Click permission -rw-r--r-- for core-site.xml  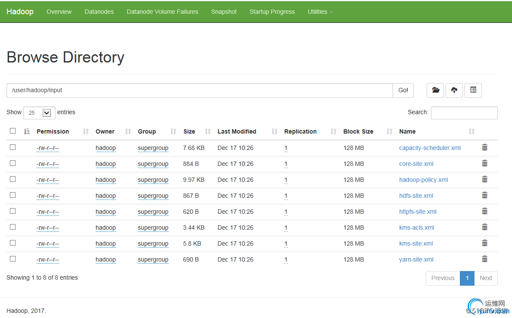(x=48, y=164)
